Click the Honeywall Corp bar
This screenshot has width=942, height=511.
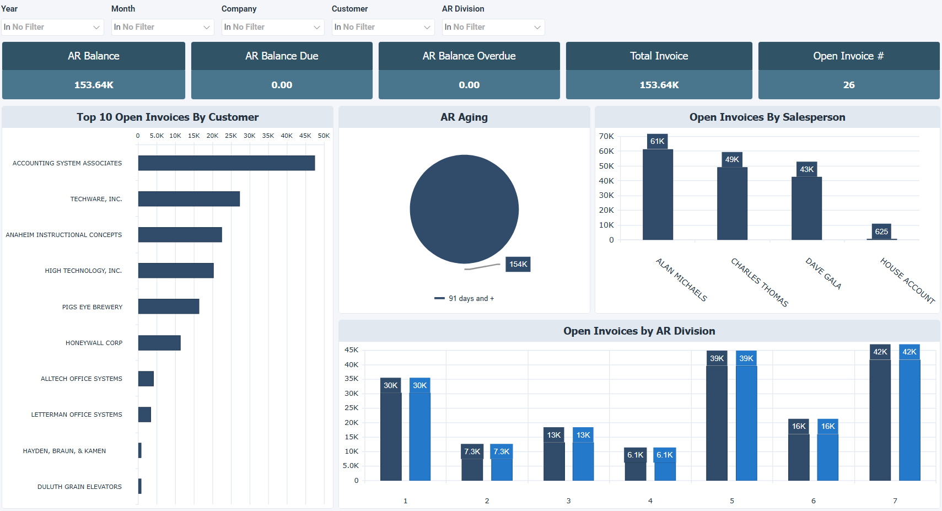(159, 343)
